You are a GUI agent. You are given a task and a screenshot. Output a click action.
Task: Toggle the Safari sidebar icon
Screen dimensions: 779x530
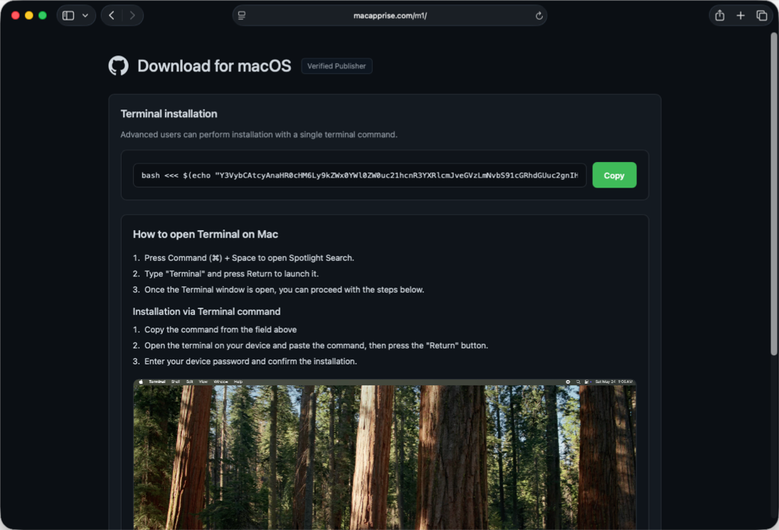tap(68, 16)
